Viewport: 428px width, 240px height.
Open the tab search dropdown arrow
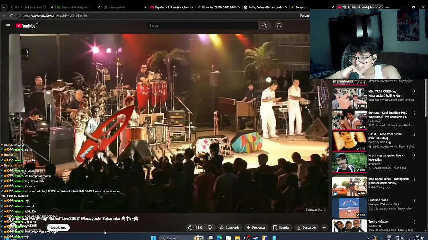click(x=4, y=7)
